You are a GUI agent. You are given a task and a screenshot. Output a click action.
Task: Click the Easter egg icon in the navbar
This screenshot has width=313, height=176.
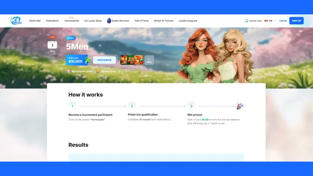(109, 20)
